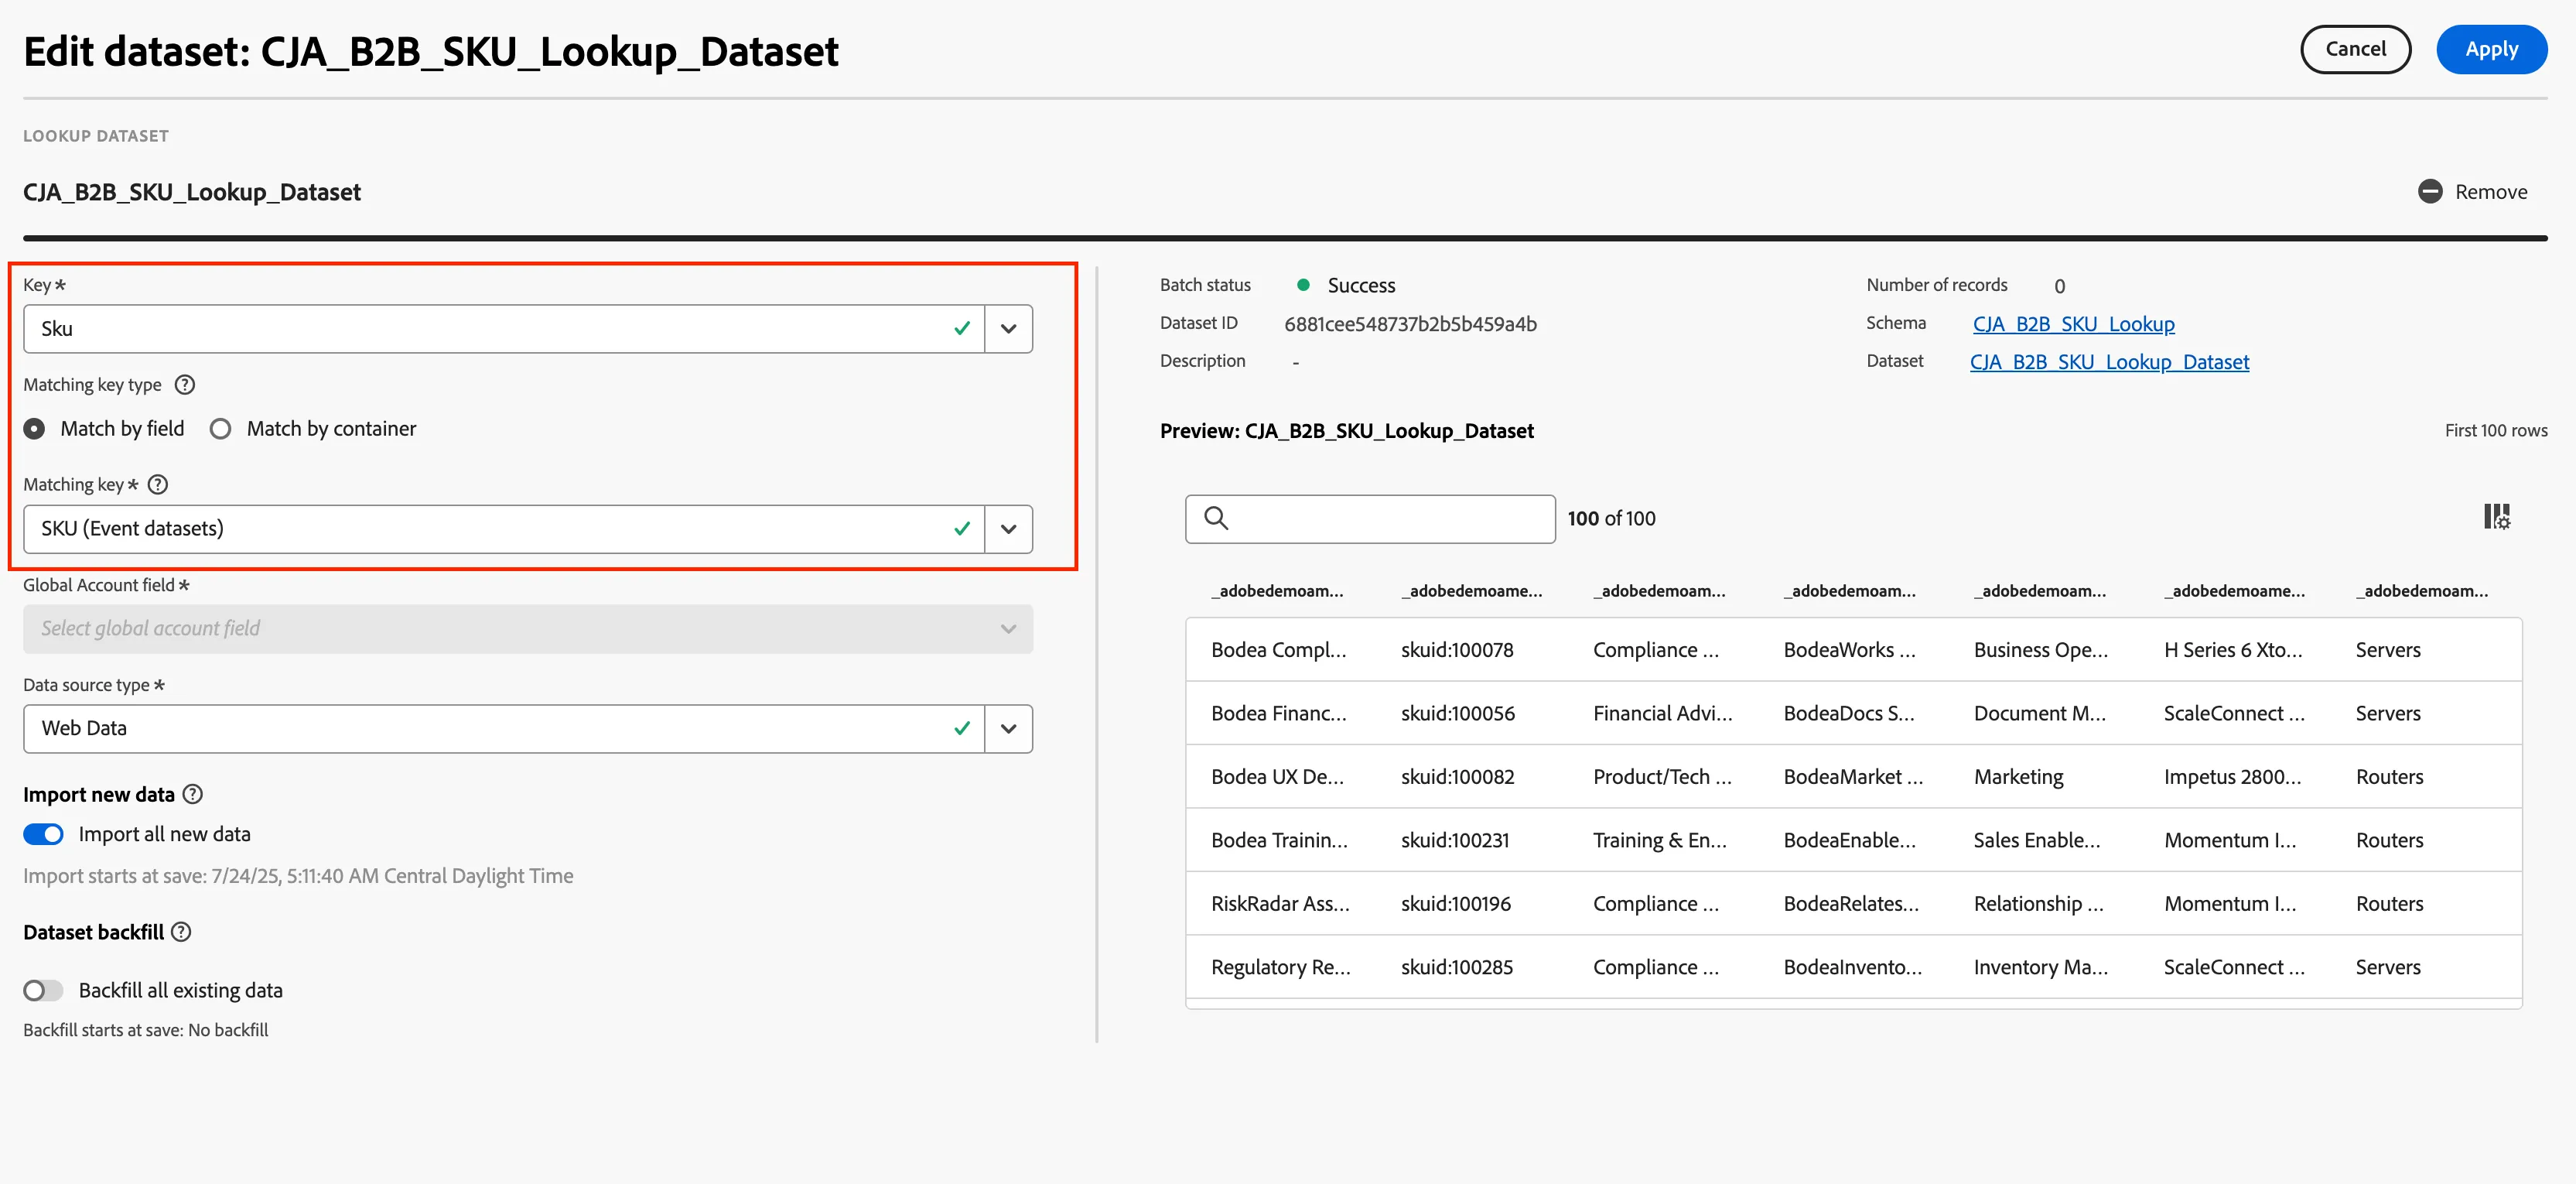Click the BodeaMarket ... cell

[x=1853, y=777]
